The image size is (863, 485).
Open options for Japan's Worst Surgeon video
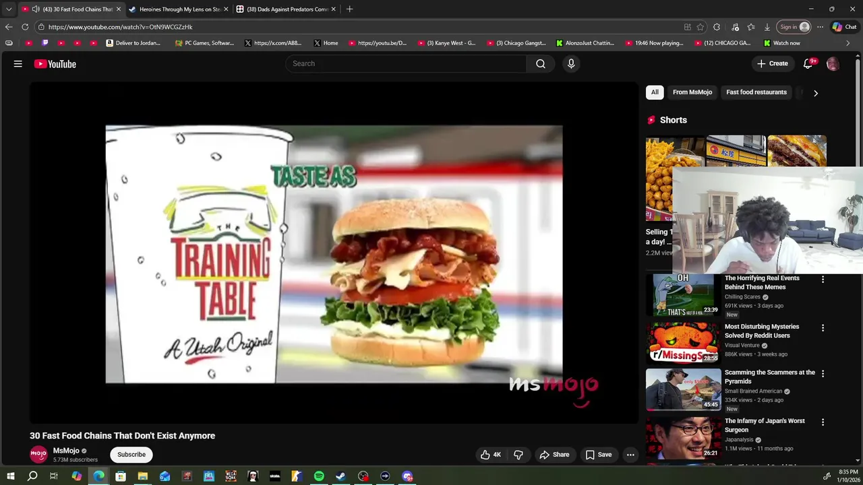tap(823, 422)
